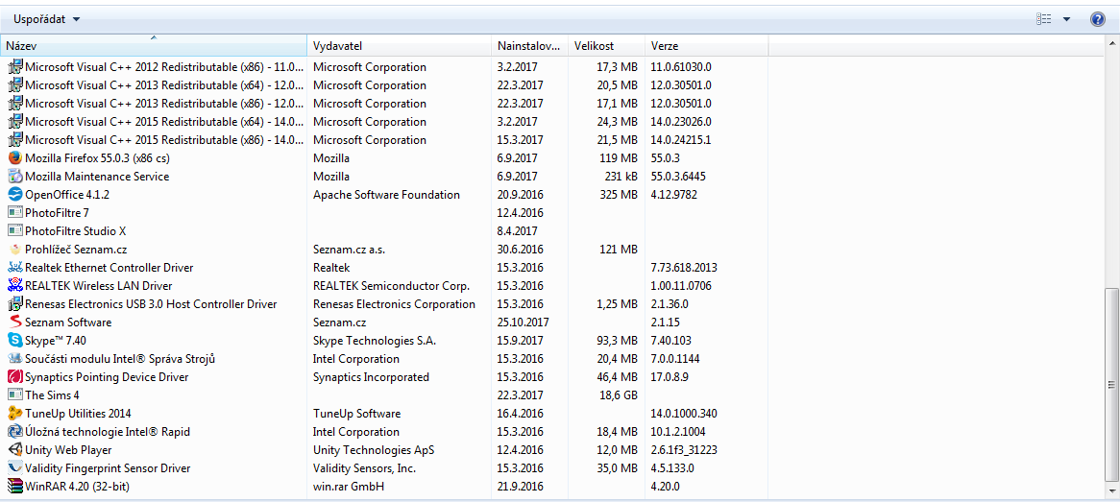Click the OpenOffice 4.1.2 icon
Screen dimensions: 1120x502
pos(14,195)
